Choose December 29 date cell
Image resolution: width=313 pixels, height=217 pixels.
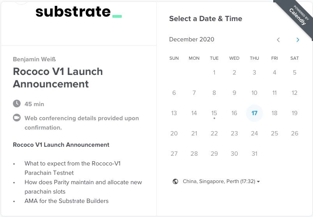click(x=214, y=153)
